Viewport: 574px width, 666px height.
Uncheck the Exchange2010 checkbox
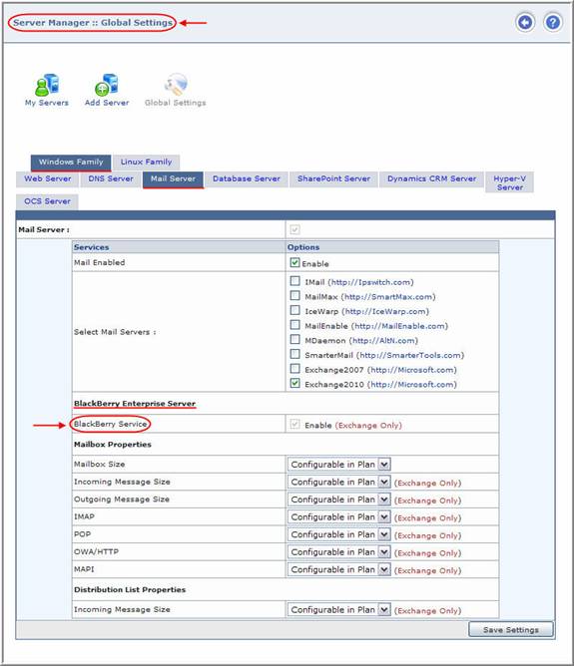(294, 383)
